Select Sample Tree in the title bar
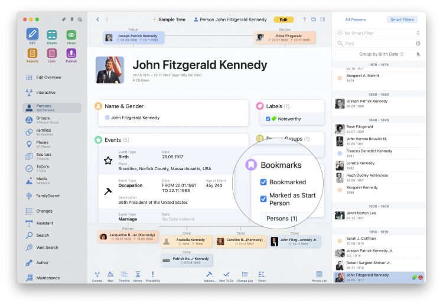Image resolution: width=443 pixels, height=306 pixels. [169, 19]
